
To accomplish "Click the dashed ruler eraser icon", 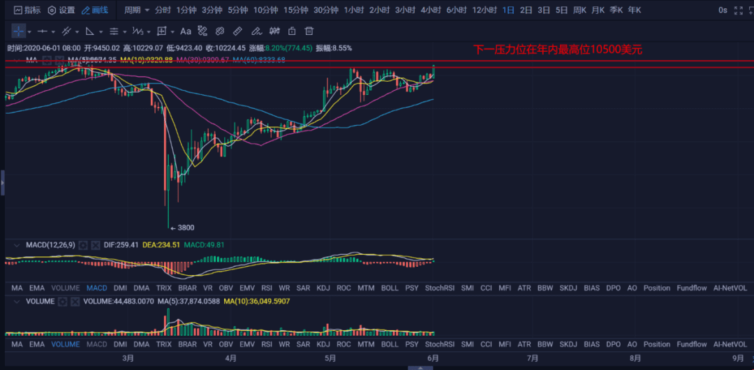I will coord(202,31).
